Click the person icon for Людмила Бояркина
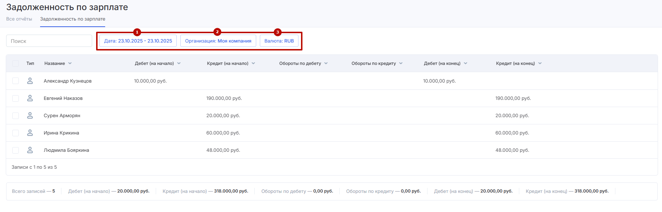Viewport: 662px width, 212px height. click(x=30, y=150)
